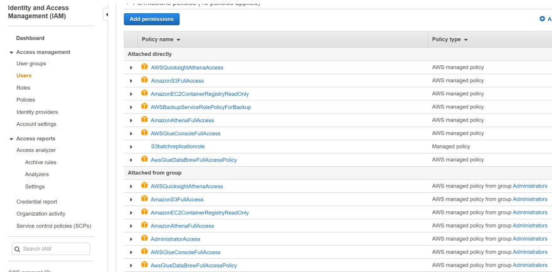Expand directly attached AmazonS3FullAccess row
Screen dimensions: 552x272
pyautogui.click(x=131, y=81)
